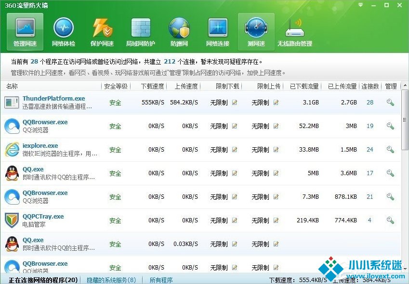Click 0.03KB/S upload speed value
The height and width of the screenshot is (284, 409).
click(x=185, y=244)
